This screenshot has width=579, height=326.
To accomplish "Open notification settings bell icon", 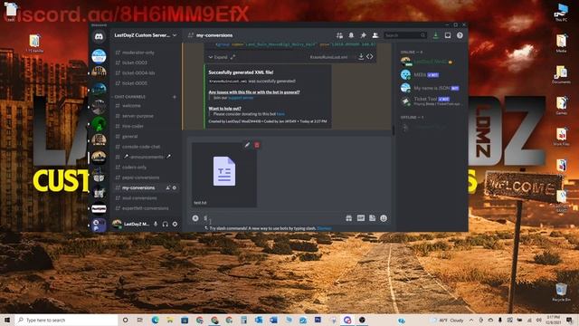I will [351, 35].
